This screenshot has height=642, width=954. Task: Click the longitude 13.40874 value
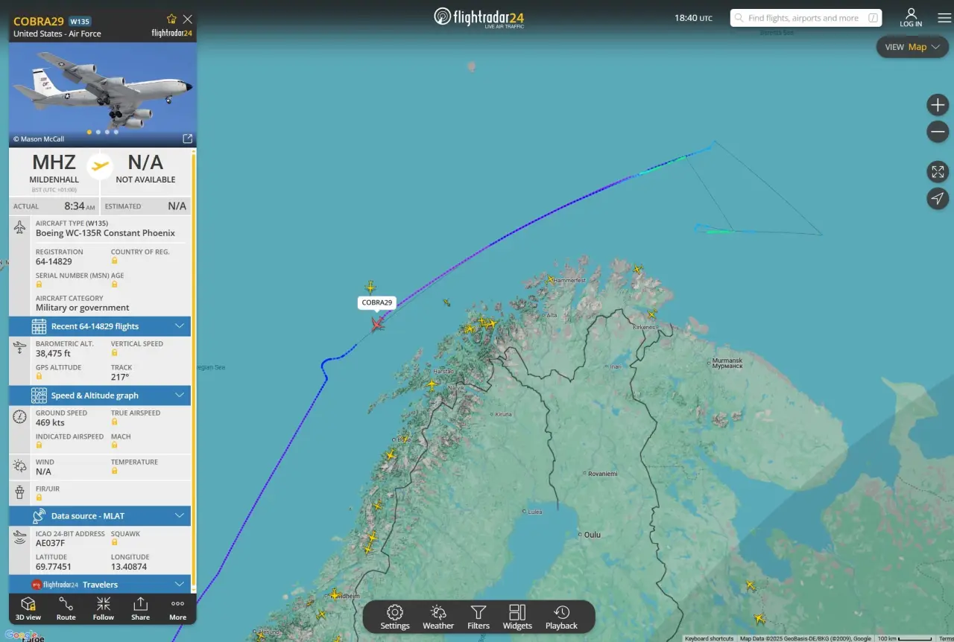click(129, 567)
